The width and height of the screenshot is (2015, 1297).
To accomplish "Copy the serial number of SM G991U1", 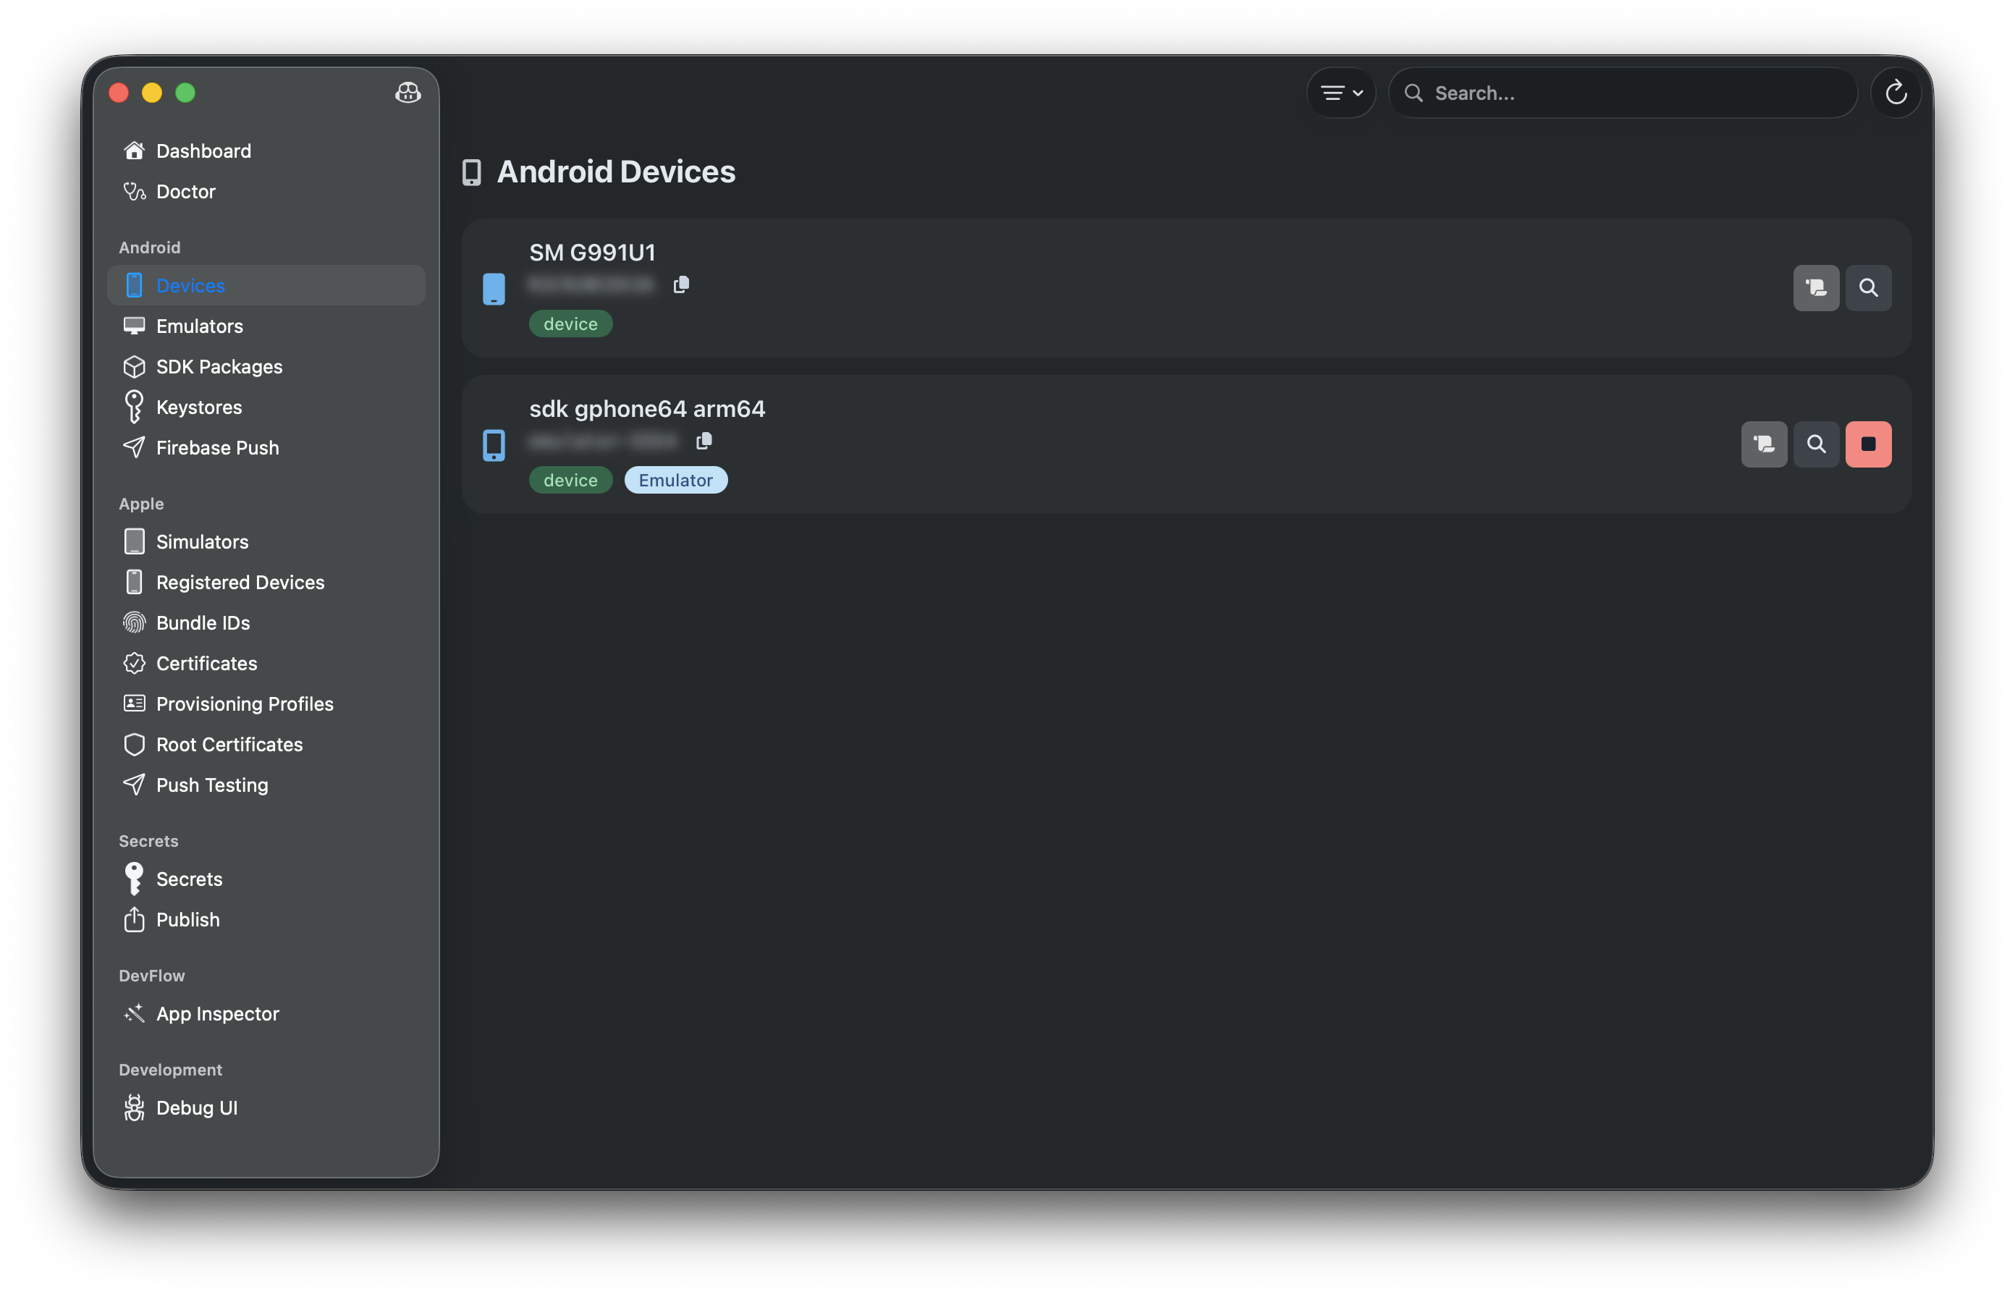I will 680,284.
